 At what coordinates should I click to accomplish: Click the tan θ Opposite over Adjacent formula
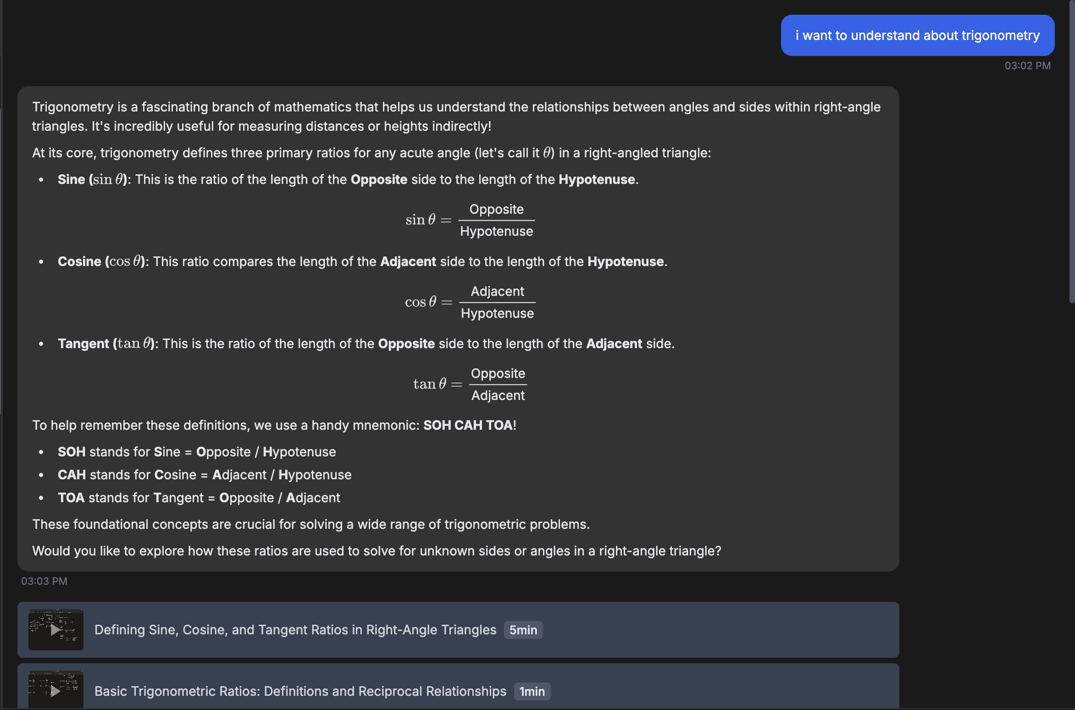pos(470,384)
